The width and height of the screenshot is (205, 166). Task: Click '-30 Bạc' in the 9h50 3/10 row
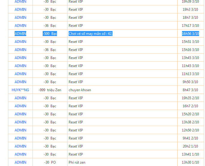pos(50,82)
